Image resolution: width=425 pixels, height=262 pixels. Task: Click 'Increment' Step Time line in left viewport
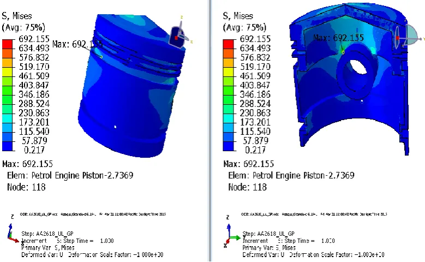(68, 241)
